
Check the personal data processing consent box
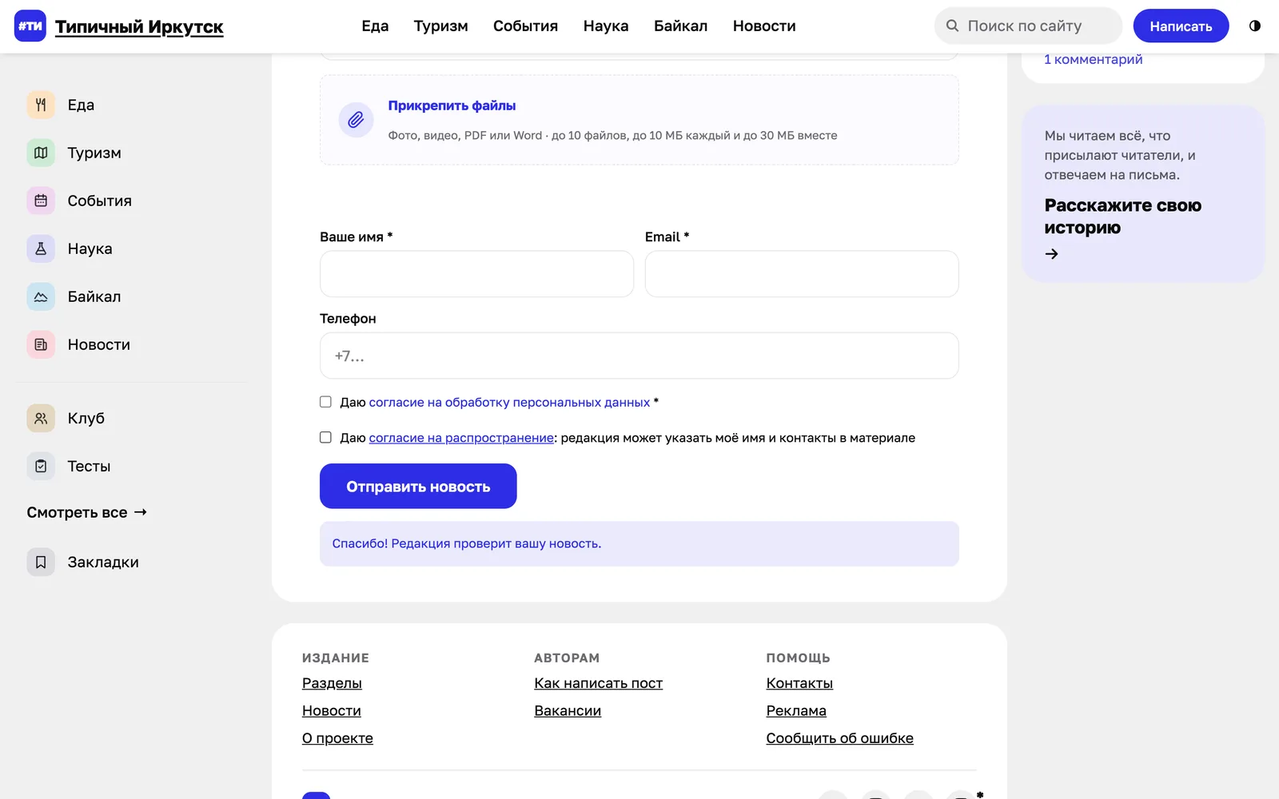325,402
